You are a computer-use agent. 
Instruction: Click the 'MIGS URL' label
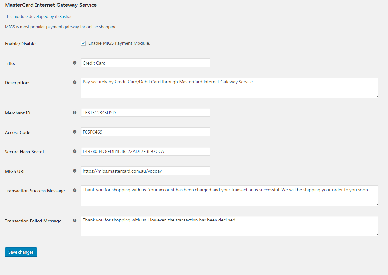15,171
